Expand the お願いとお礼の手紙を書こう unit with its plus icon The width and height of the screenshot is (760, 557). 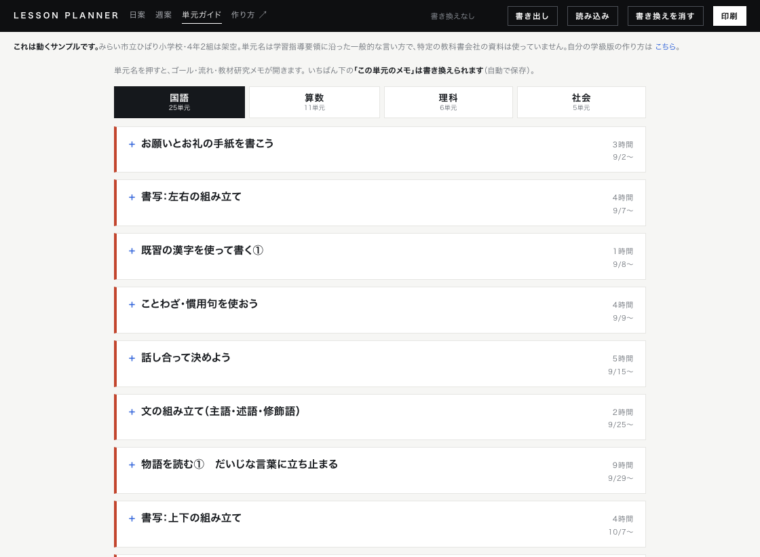[132, 144]
